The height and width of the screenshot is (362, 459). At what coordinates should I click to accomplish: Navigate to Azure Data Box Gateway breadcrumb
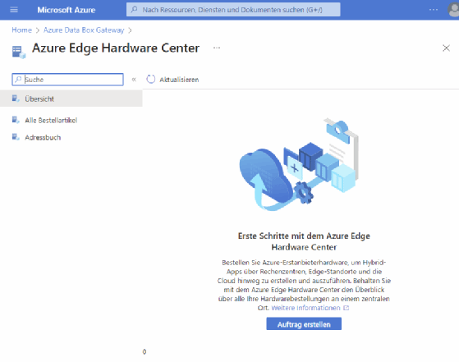pyautogui.click(x=84, y=30)
